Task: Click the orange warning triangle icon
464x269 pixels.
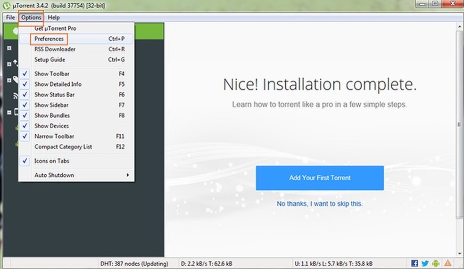Action: point(447,263)
